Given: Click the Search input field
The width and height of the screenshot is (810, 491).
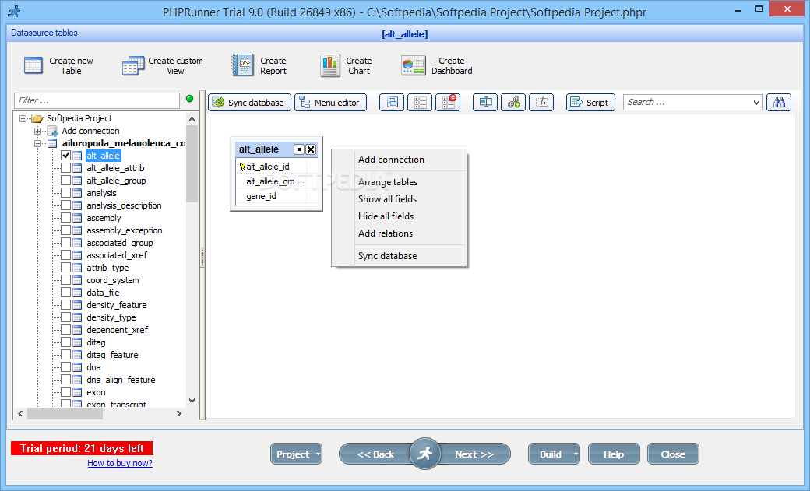Looking at the screenshot, I should 687,102.
